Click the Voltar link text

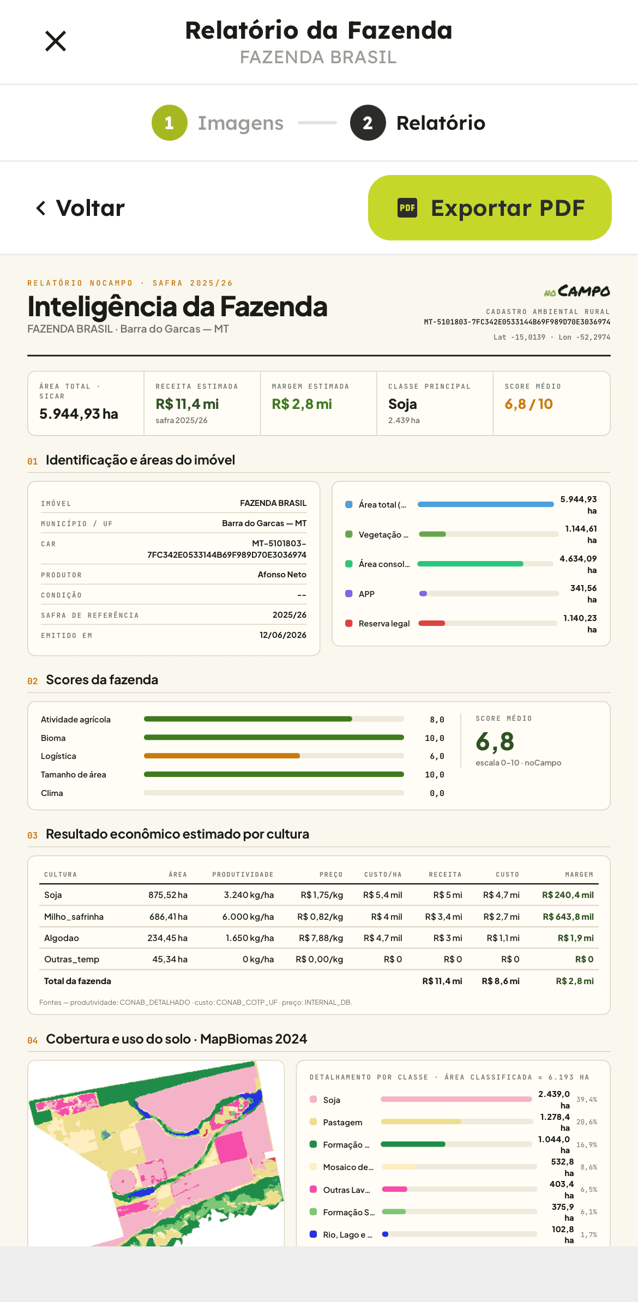point(91,208)
